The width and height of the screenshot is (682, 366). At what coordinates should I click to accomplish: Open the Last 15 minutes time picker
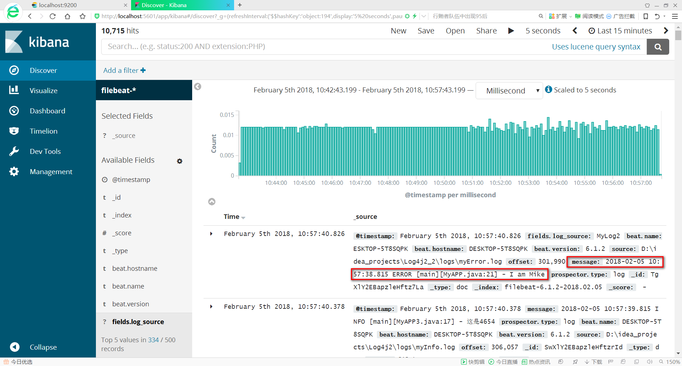(x=620, y=31)
